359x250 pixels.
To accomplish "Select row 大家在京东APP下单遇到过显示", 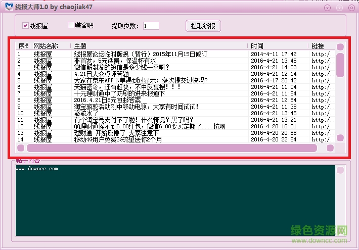I will [175, 80].
